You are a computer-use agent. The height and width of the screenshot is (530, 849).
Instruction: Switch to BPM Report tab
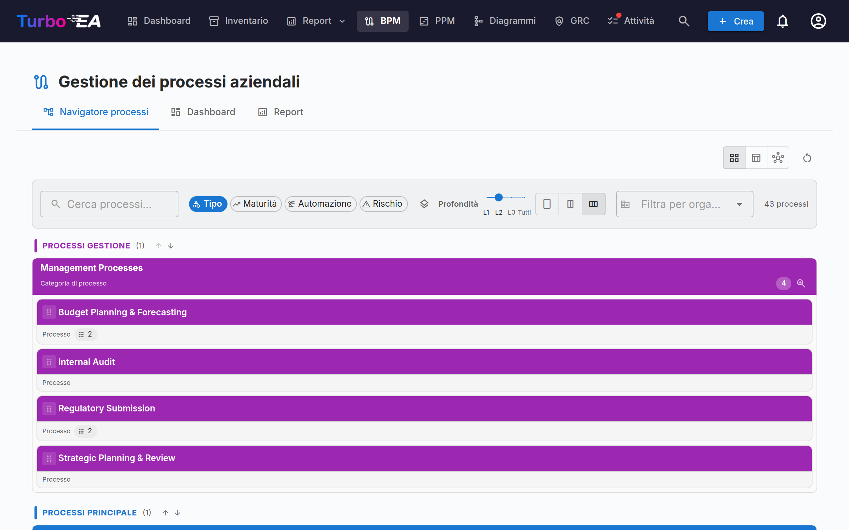click(281, 112)
